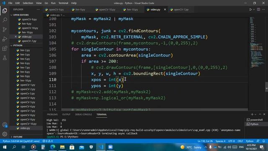Open Microsoft Edge from taskbar
Viewport: 268px width, 151px height.
53,147
